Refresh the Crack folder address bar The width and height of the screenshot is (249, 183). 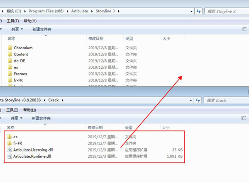coord(198,100)
